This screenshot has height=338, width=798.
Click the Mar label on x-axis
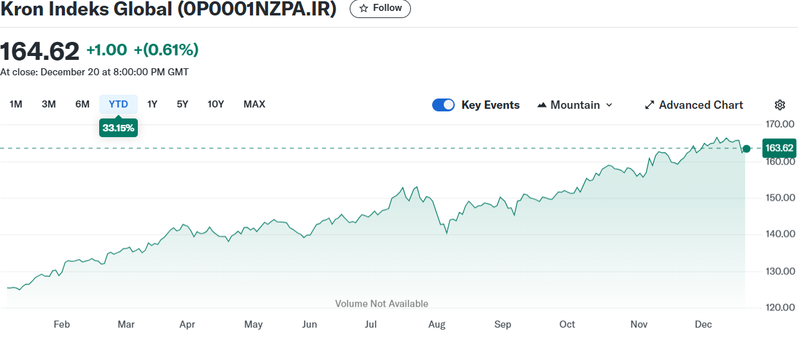click(126, 324)
